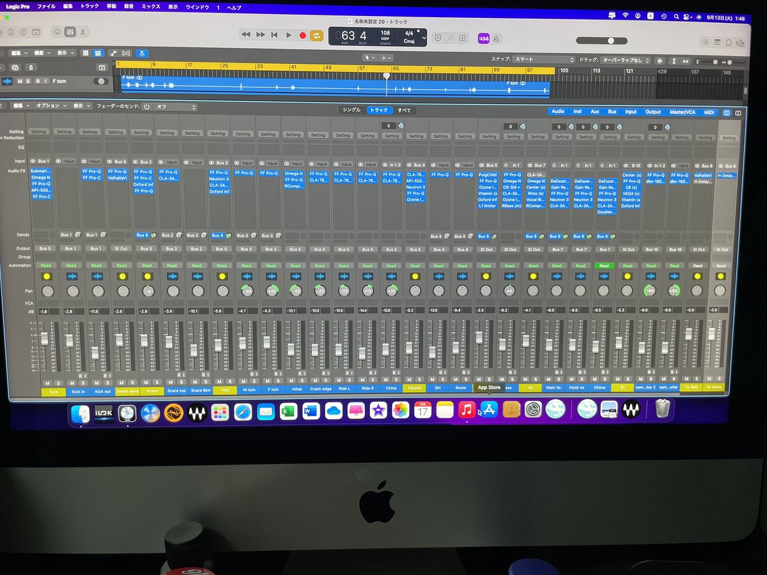This screenshot has height=575, width=767.
Task: Click the Rewind transport button
Action: coord(246,35)
